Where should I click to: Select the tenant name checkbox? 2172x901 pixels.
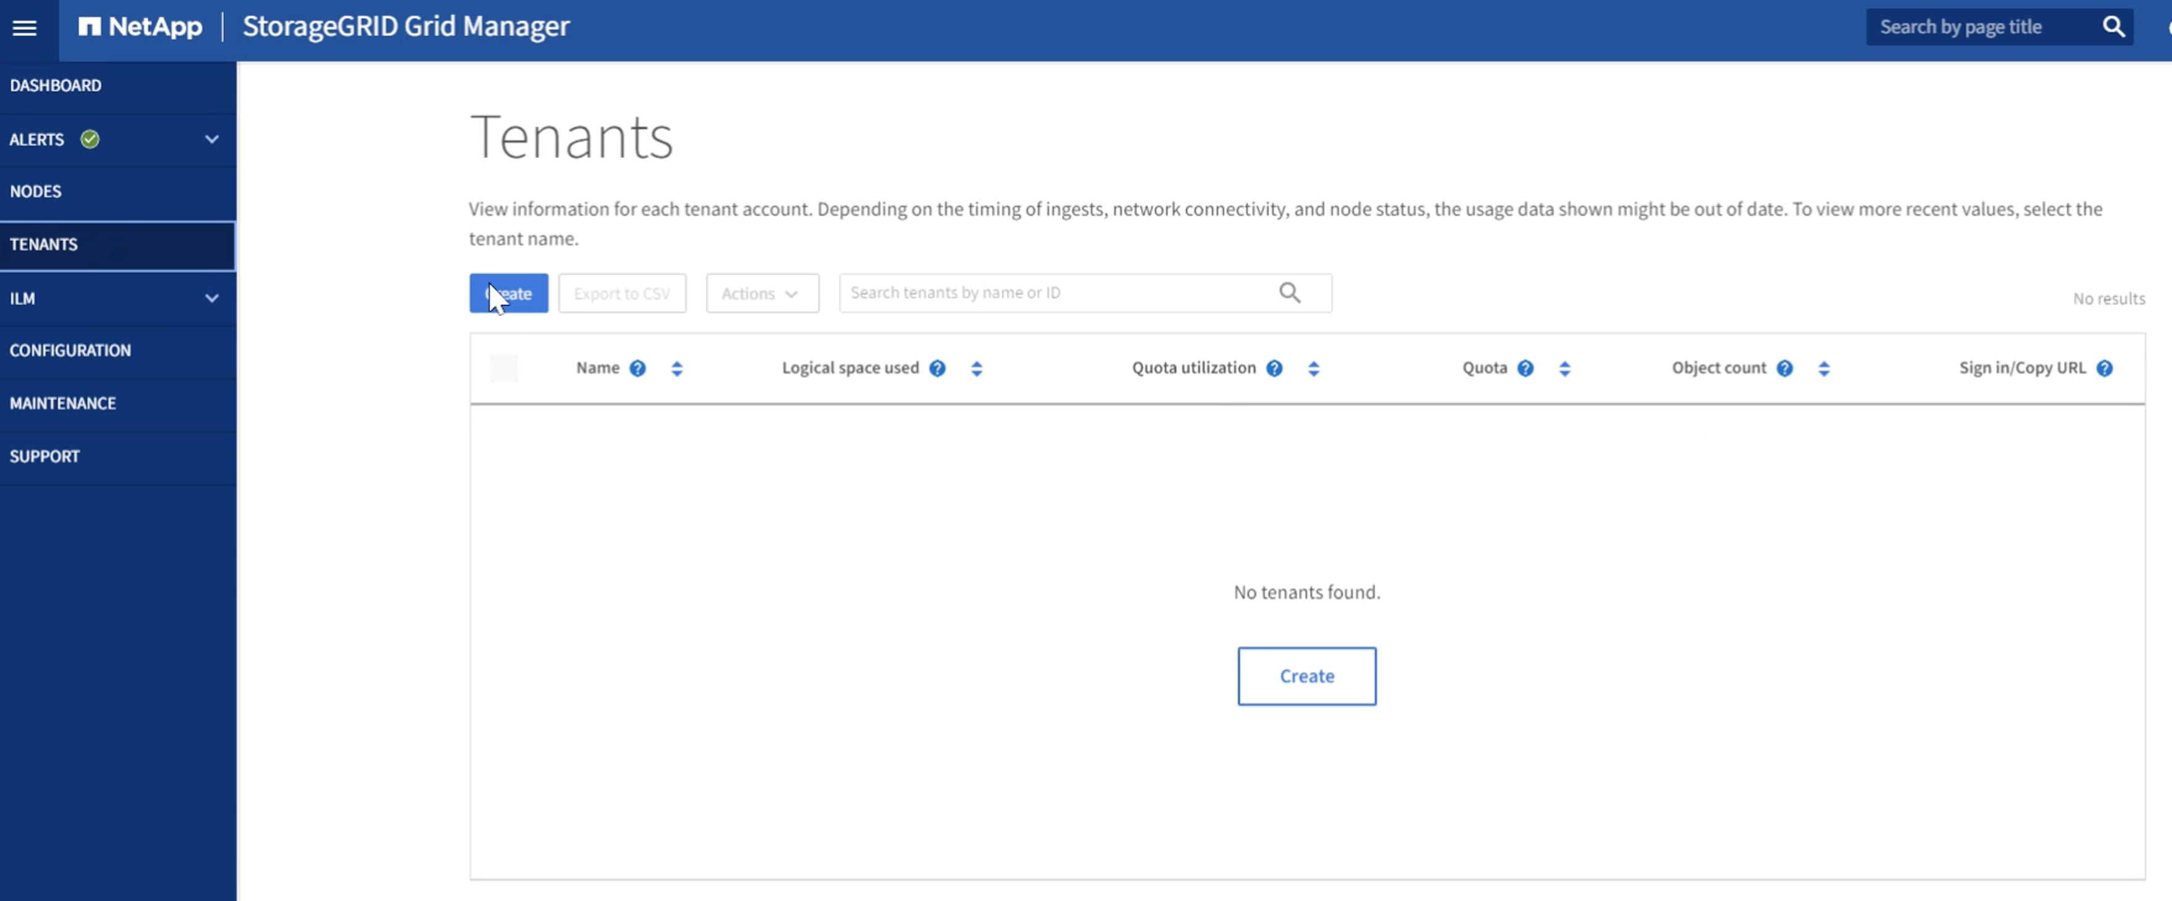pyautogui.click(x=505, y=367)
